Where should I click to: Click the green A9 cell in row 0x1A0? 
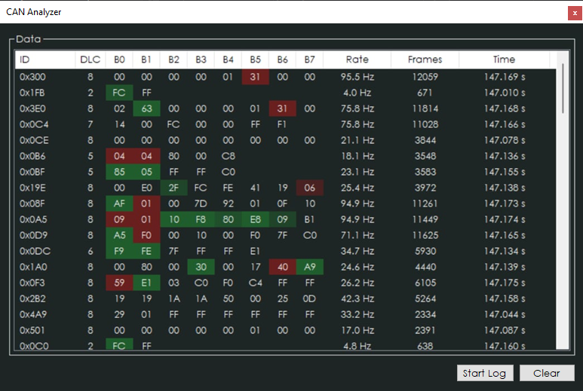(x=309, y=267)
